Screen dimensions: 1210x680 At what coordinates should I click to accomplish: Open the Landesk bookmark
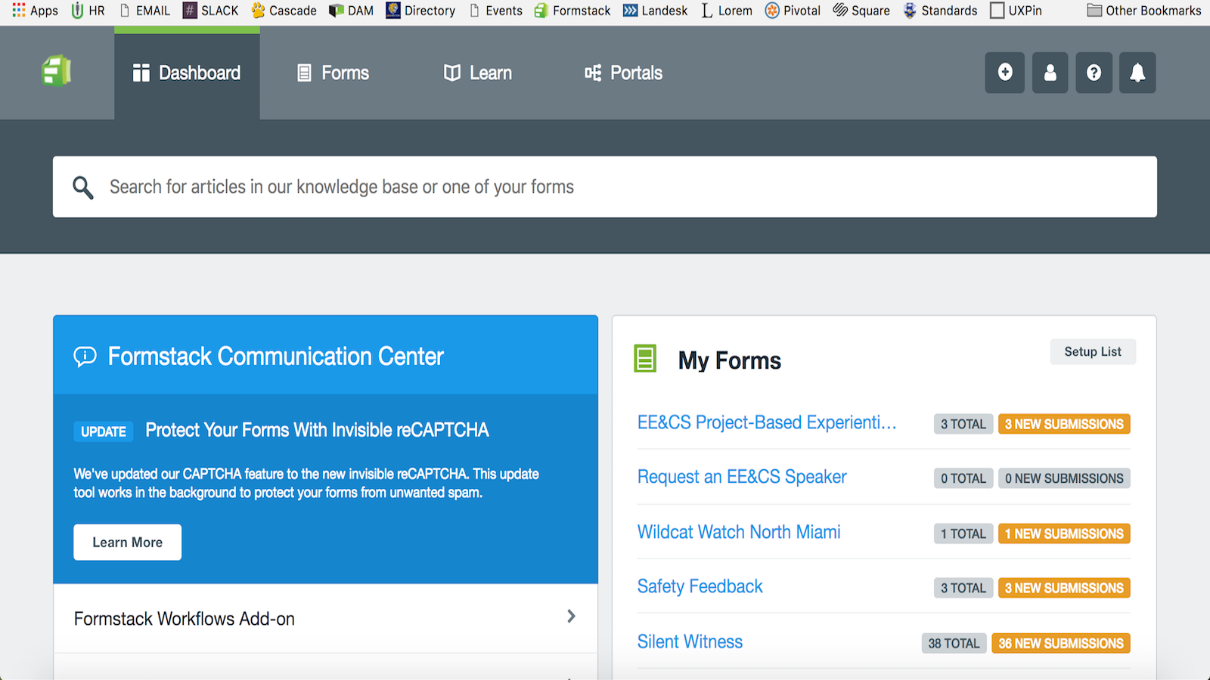(656, 11)
